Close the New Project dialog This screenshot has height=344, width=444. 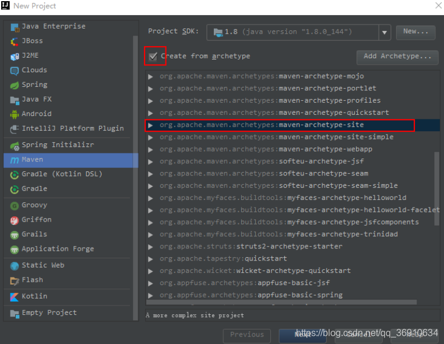point(438,5)
